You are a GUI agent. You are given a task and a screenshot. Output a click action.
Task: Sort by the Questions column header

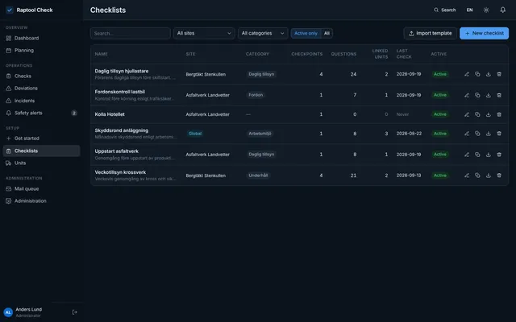click(x=343, y=54)
